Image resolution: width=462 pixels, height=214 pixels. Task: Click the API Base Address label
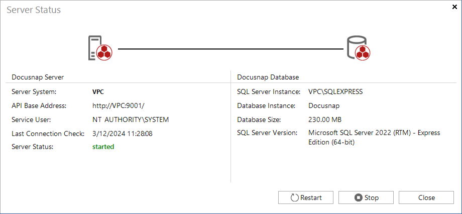tap(39, 105)
